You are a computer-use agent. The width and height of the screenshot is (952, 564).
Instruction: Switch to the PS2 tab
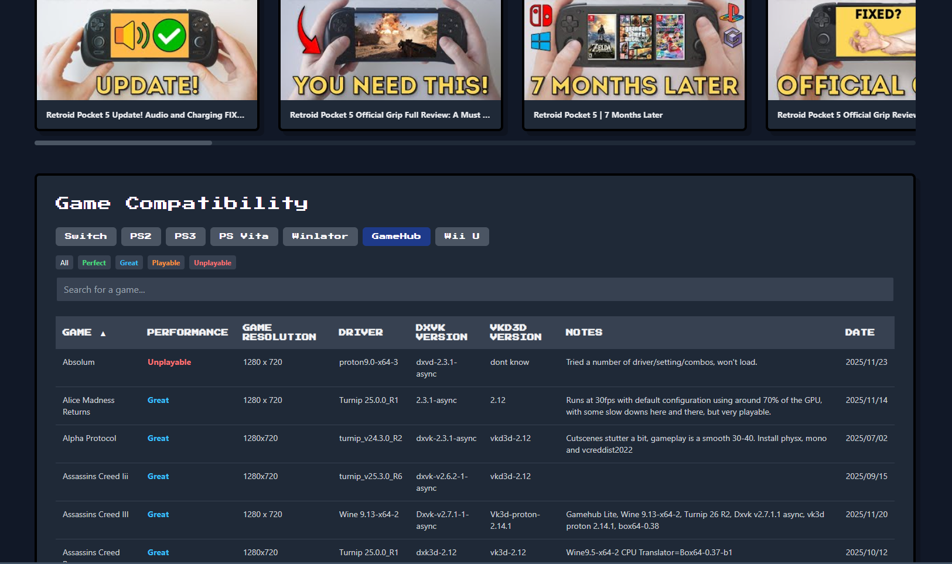point(141,237)
